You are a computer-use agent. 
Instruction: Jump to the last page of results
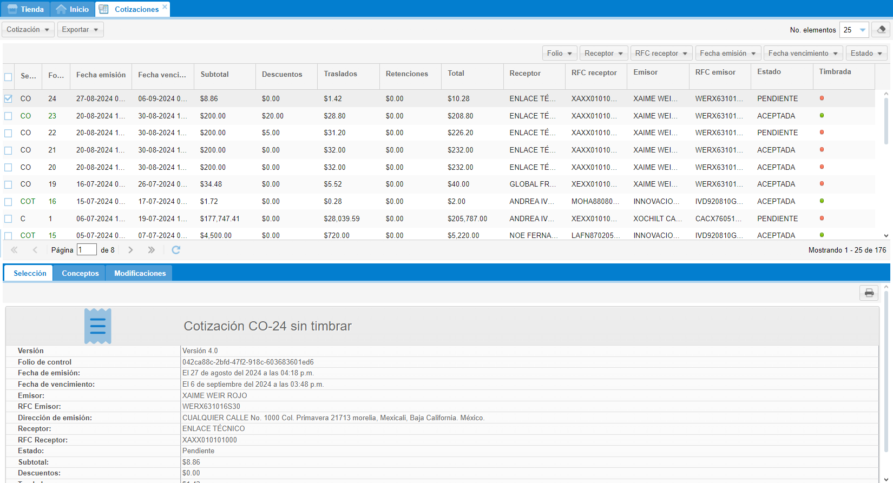(x=151, y=250)
